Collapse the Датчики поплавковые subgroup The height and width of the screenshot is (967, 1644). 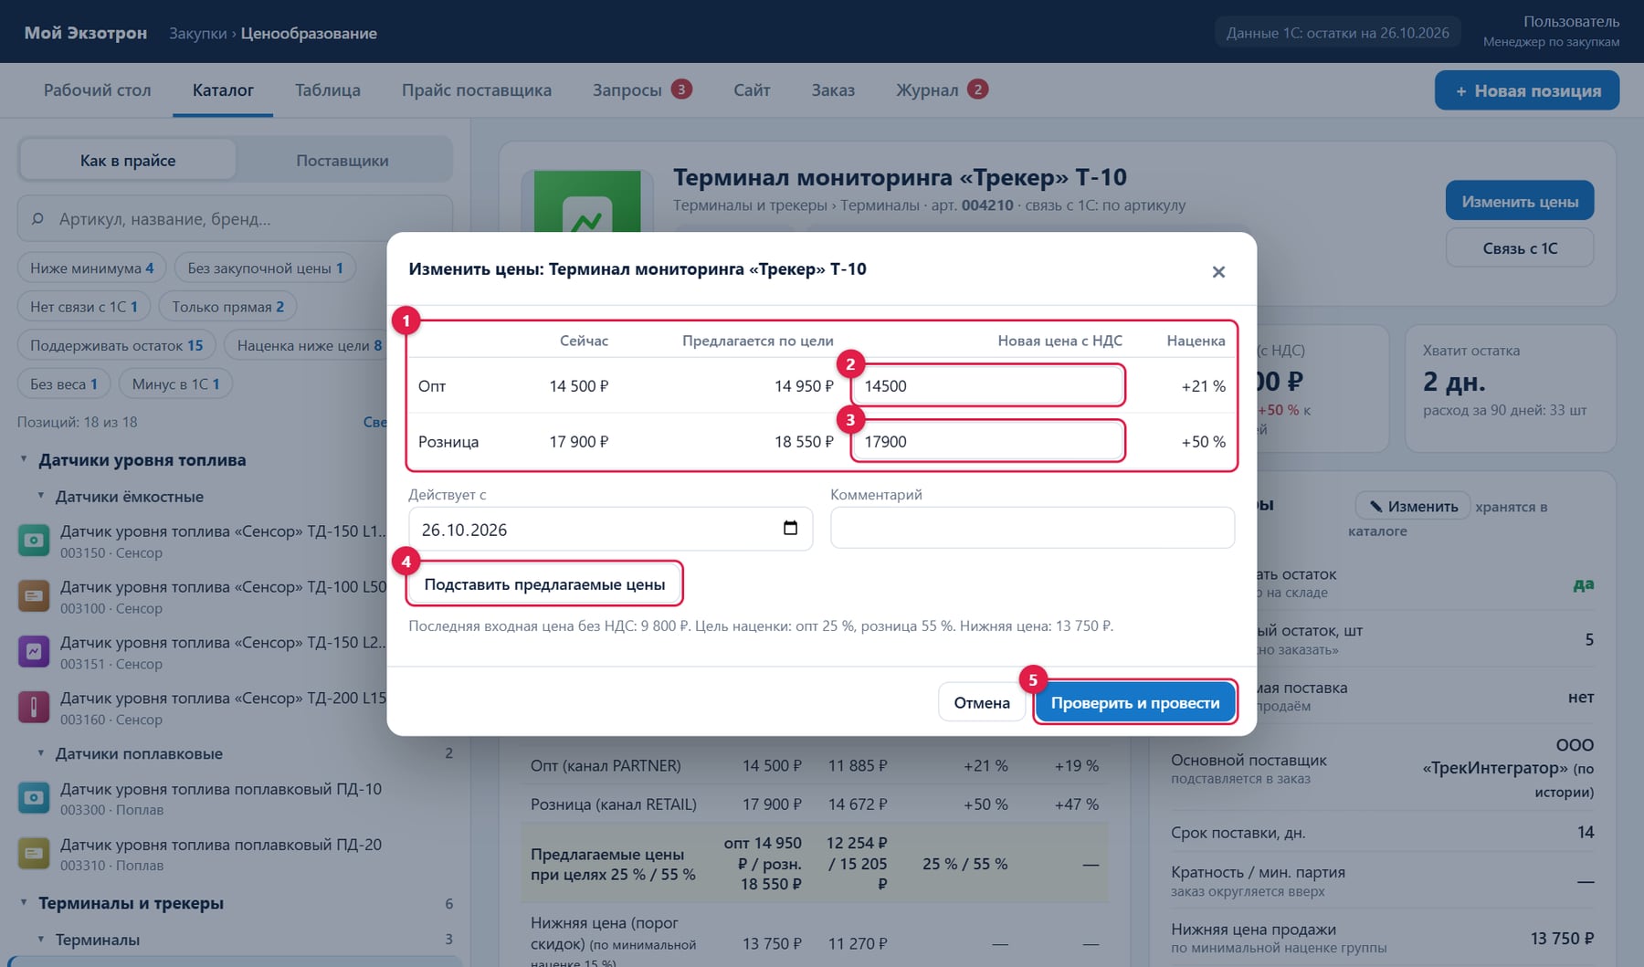coord(41,753)
